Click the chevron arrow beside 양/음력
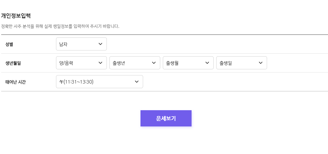328x154 pixels. (100, 63)
